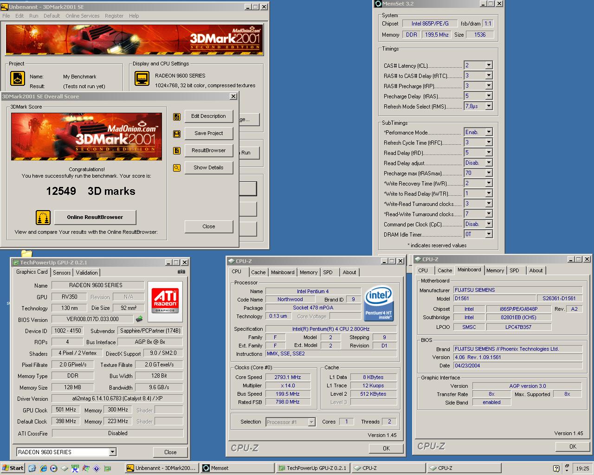Viewport: 594px width, 475px height.
Task: Click the purple diamond quick launch icon
Action: tap(97, 468)
